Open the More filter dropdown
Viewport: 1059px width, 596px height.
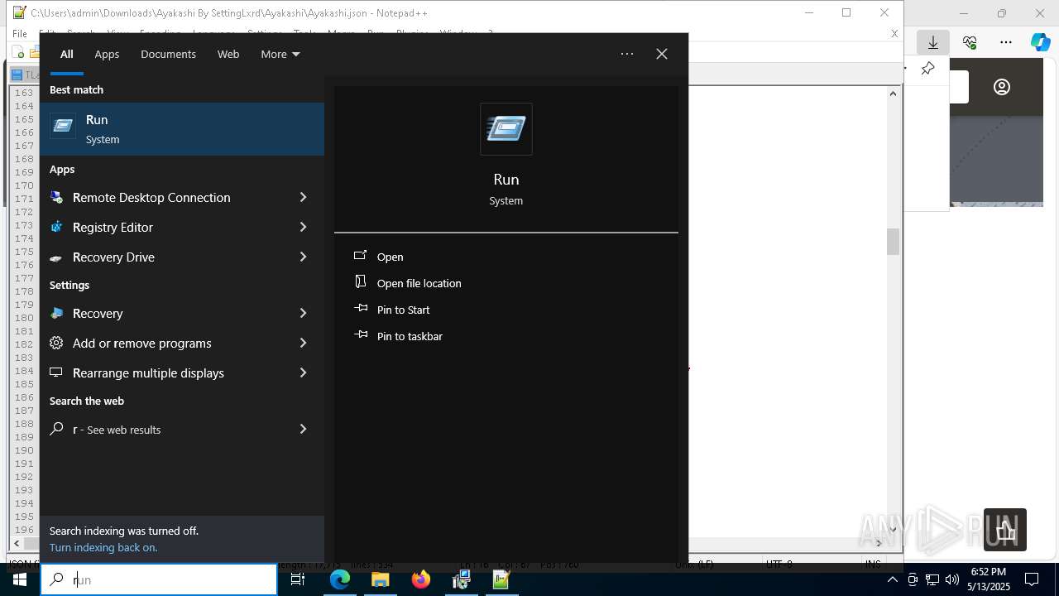pyautogui.click(x=280, y=54)
